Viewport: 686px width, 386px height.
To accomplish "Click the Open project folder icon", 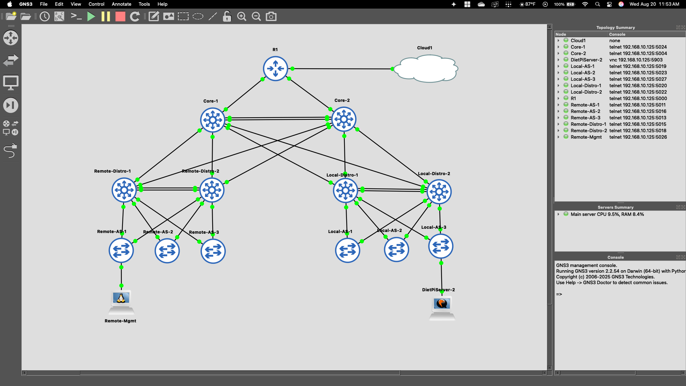I will pos(26,16).
